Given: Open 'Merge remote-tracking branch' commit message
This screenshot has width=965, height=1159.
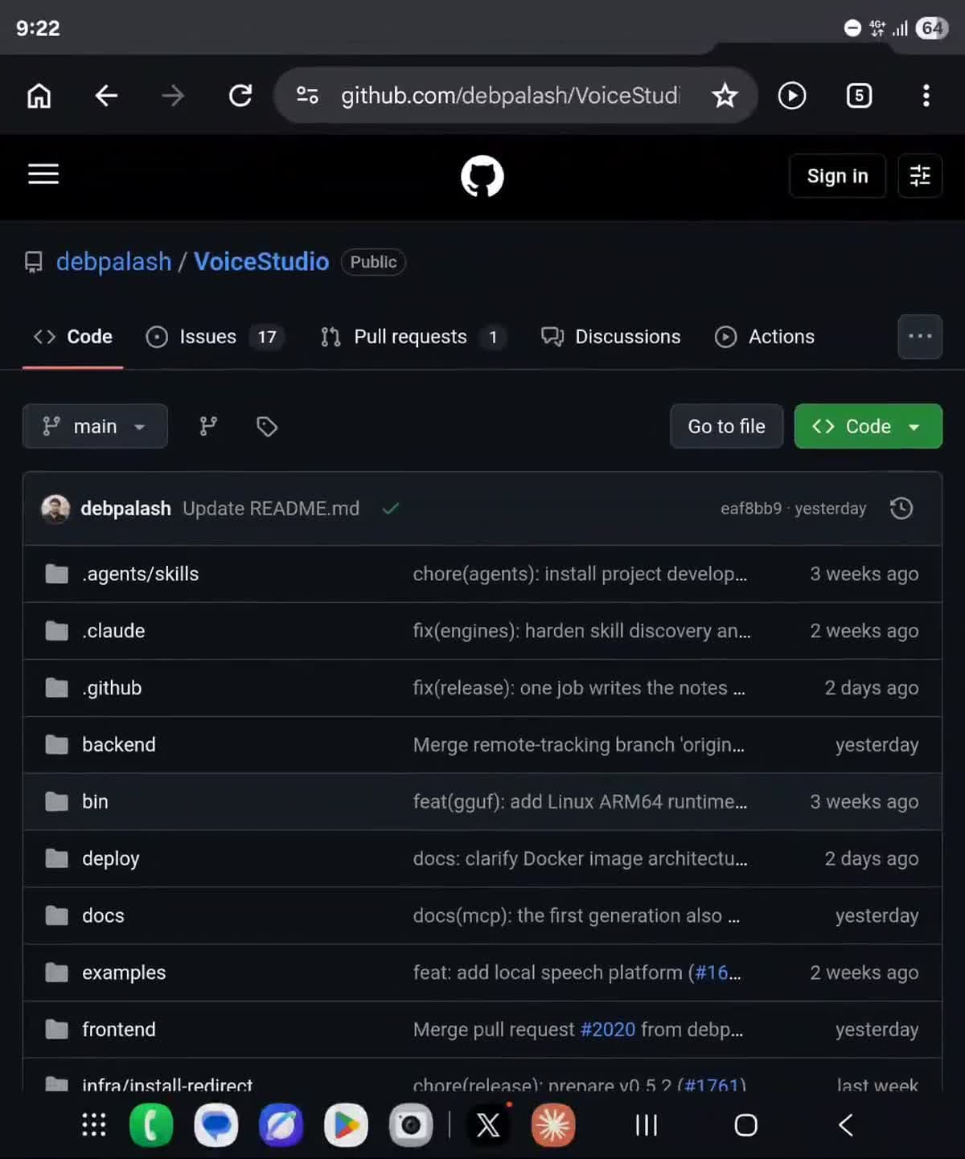Looking at the screenshot, I should [x=579, y=745].
